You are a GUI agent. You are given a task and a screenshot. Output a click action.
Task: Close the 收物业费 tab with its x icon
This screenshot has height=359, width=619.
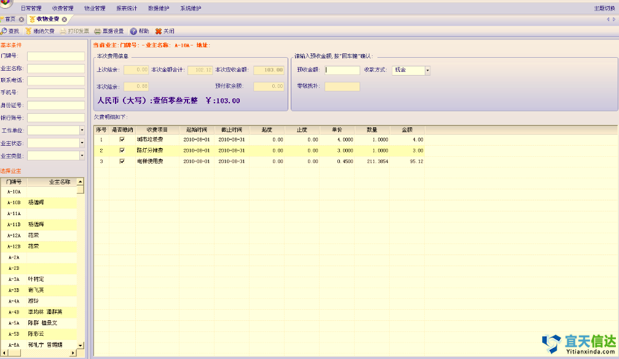64,20
